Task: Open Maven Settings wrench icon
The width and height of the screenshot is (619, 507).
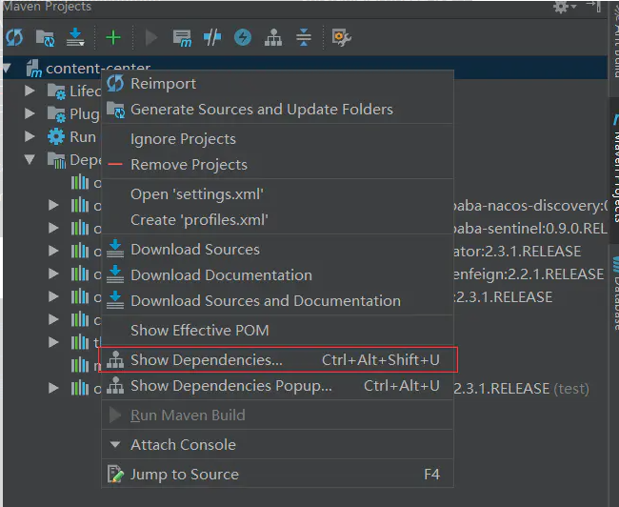Action: [x=342, y=38]
